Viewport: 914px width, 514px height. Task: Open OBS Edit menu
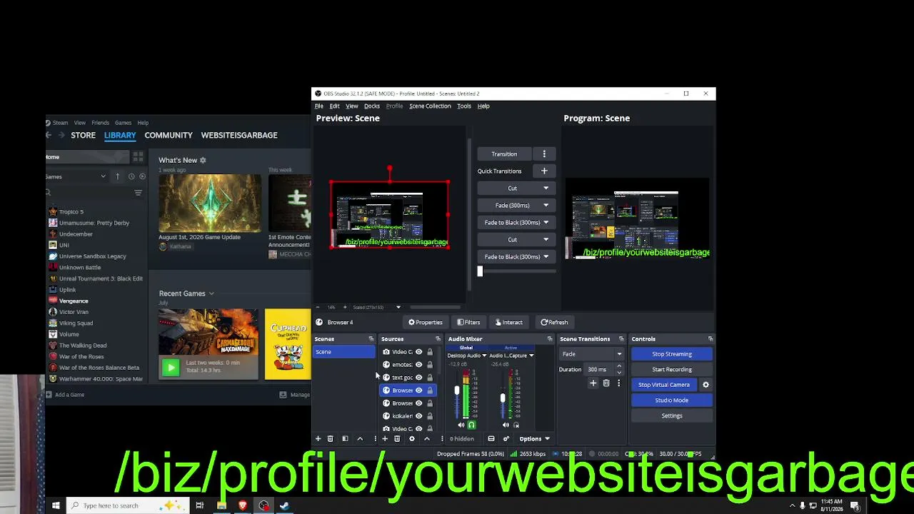click(x=334, y=106)
